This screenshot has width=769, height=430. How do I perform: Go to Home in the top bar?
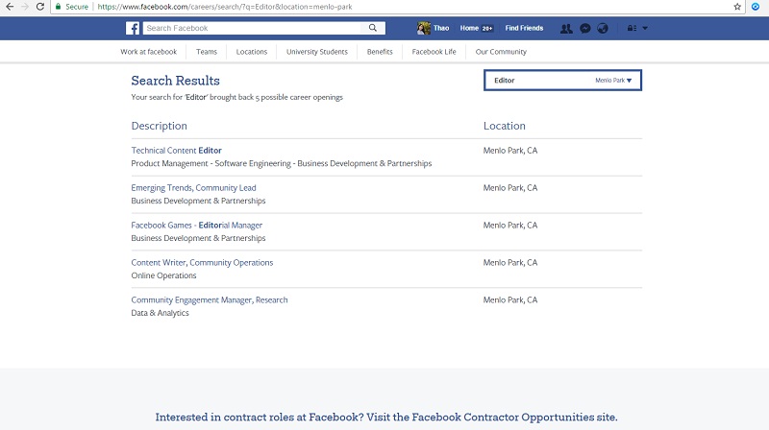coord(469,28)
